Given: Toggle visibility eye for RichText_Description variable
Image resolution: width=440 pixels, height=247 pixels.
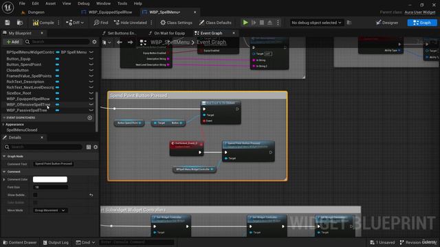Looking at the screenshot, I should [x=91, y=82].
